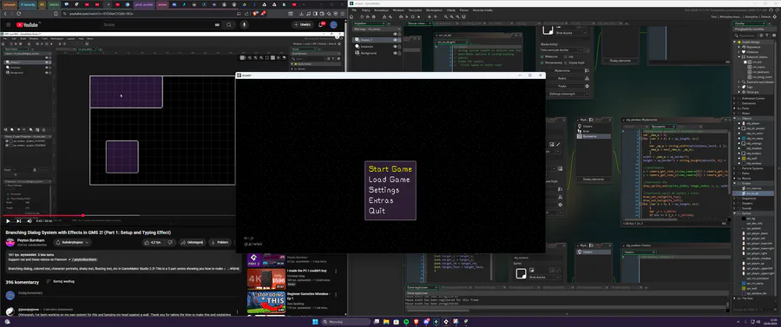
Task: Click the Wydarzenia button in object editor
Action: [561, 70]
